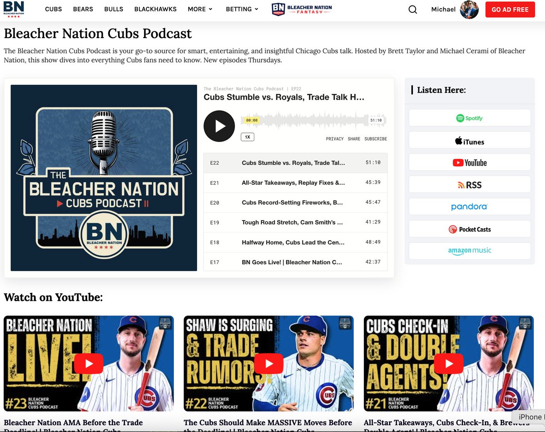Play the #21 Cubs Check-In video
The width and height of the screenshot is (545, 432).
449,363
